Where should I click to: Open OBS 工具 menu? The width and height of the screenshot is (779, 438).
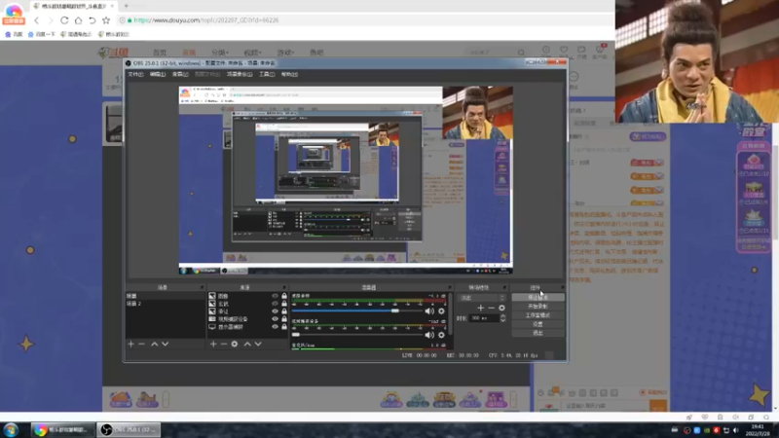[267, 75]
